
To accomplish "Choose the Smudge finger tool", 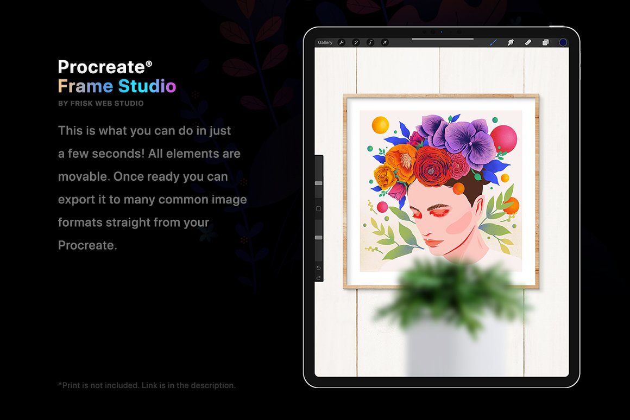I will click(x=511, y=42).
